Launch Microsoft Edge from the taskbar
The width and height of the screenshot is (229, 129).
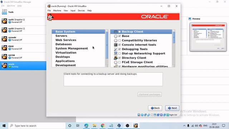point(86,126)
